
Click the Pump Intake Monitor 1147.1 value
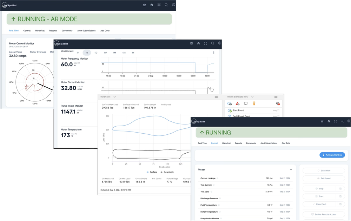click(68, 112)
